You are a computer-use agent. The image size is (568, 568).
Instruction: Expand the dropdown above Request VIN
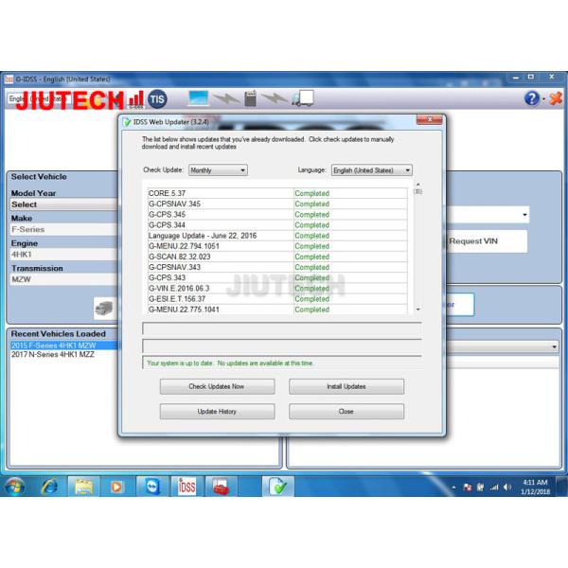pyautogui.click(x=524, y=215)
